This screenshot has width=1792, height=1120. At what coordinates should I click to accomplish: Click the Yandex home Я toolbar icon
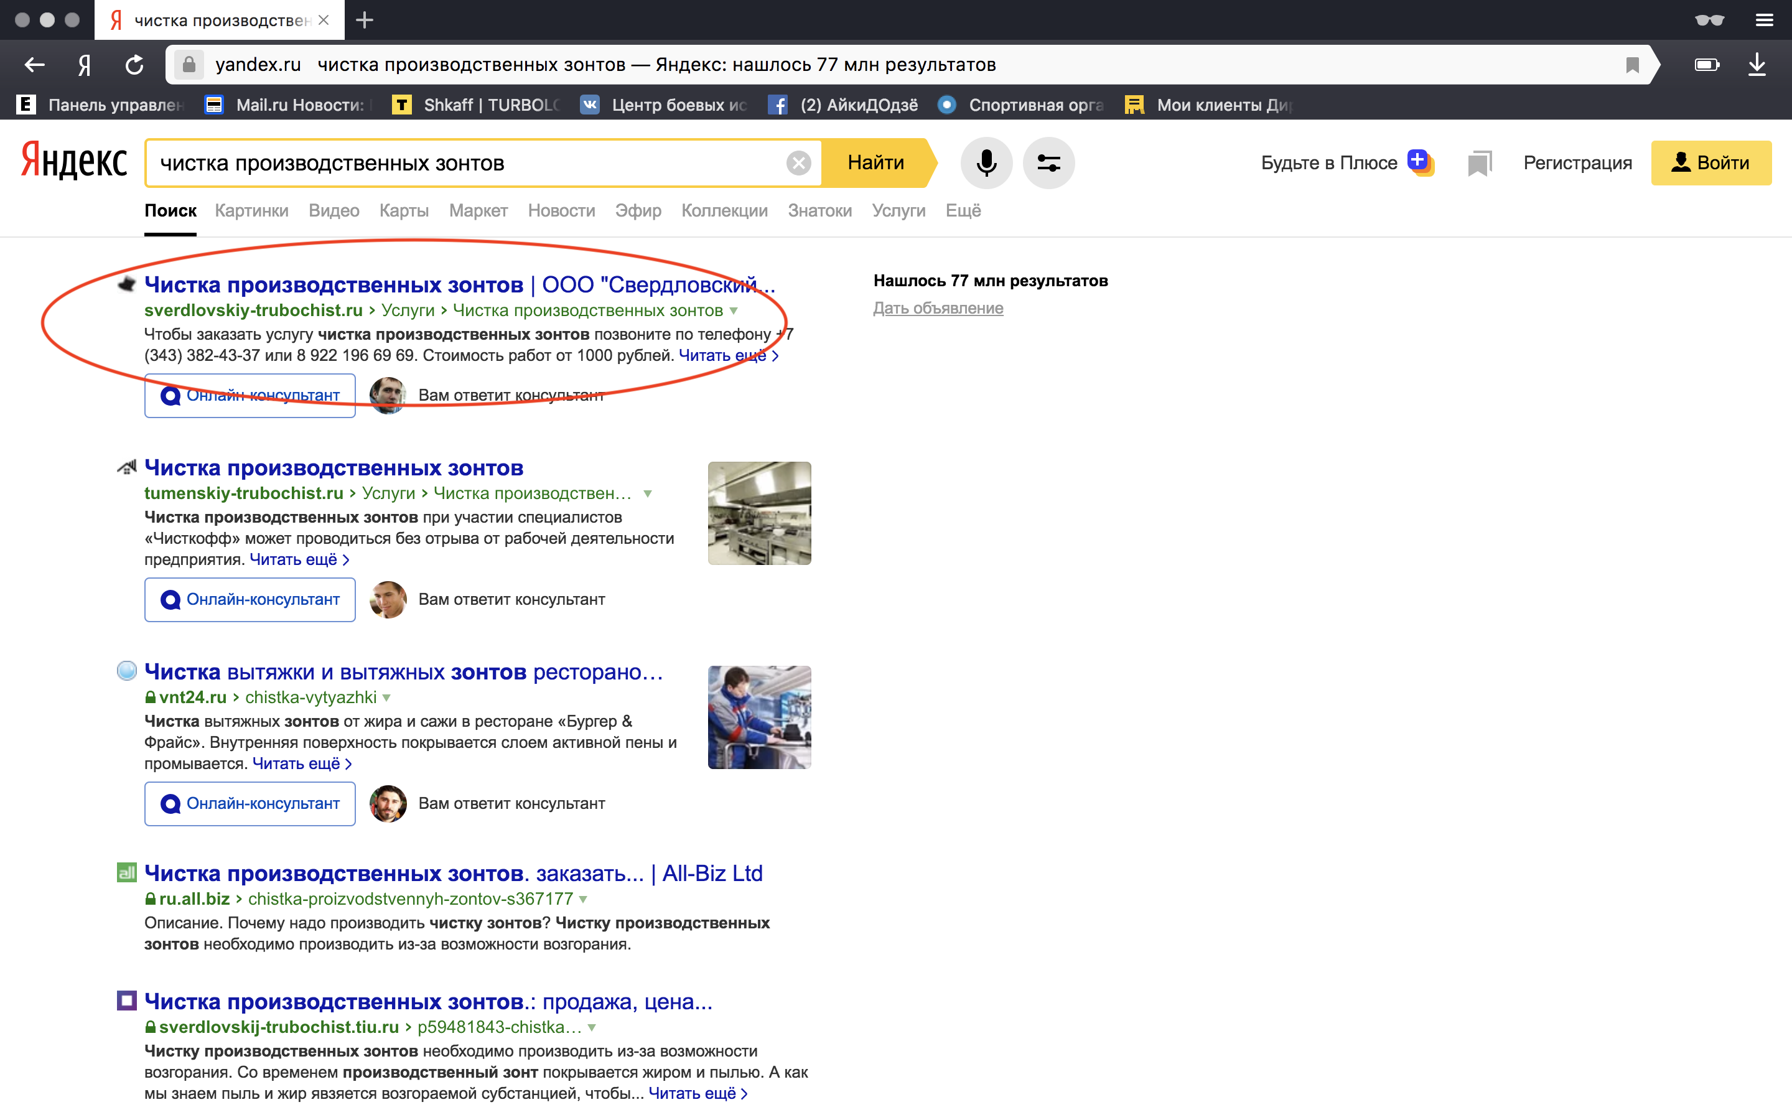point(85,65)
